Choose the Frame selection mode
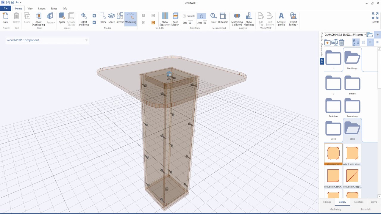The image size is (381, 214). click(103, 18)
